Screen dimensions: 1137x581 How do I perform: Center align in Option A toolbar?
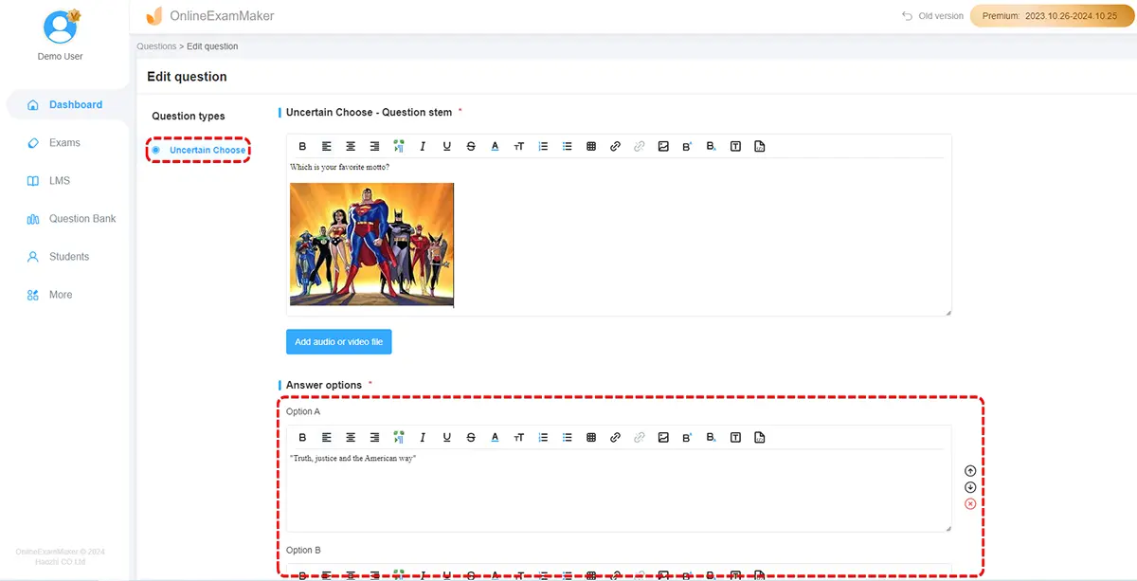tap(351, 437)
